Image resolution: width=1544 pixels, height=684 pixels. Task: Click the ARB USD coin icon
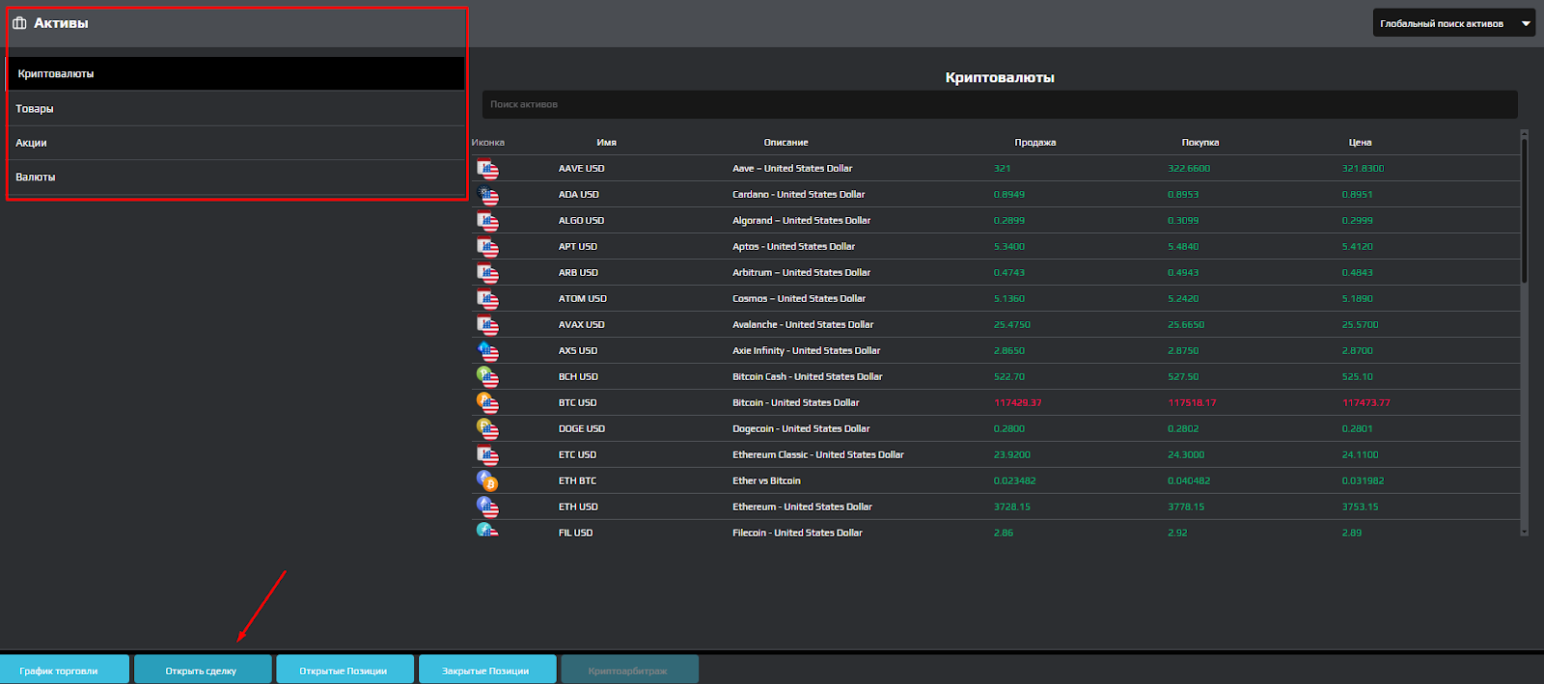coord(487,274)
